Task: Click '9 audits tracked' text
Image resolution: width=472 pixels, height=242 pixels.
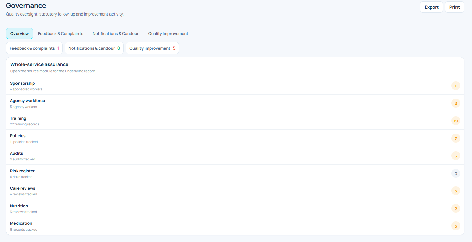Action: 23,159
